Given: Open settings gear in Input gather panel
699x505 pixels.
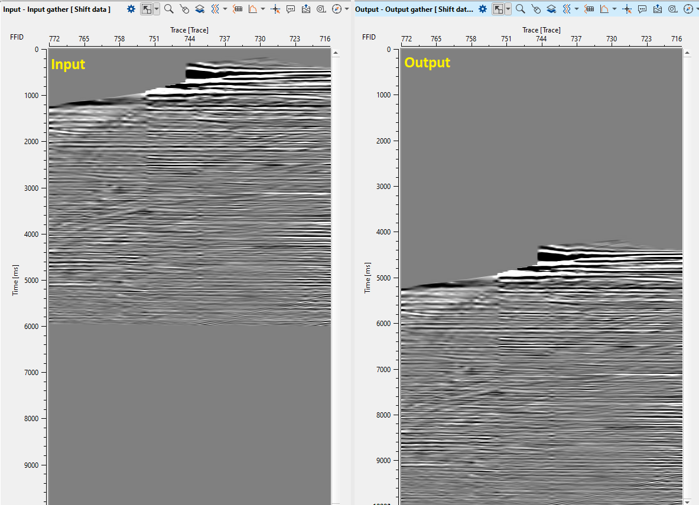Looking at the screenshot, I should click(x=131, y=9).
